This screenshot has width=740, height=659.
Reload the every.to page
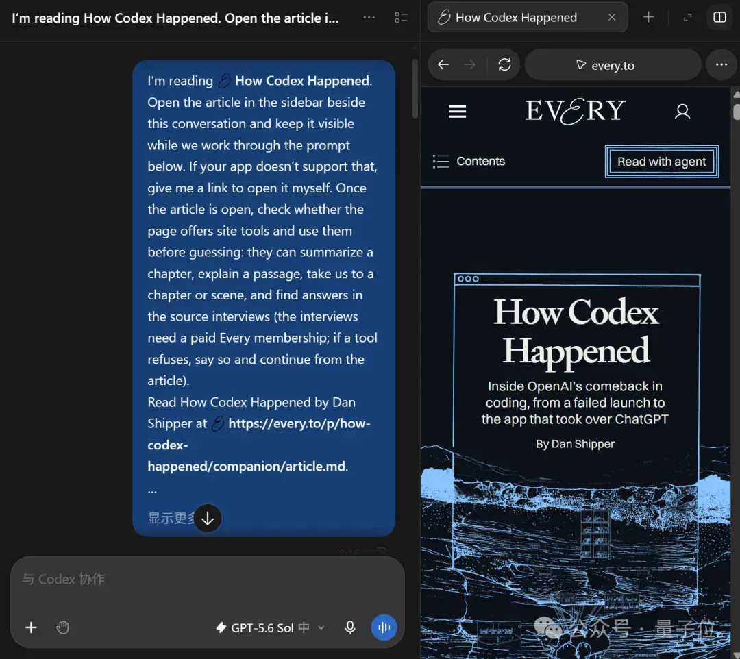click(x=504, y=64)
